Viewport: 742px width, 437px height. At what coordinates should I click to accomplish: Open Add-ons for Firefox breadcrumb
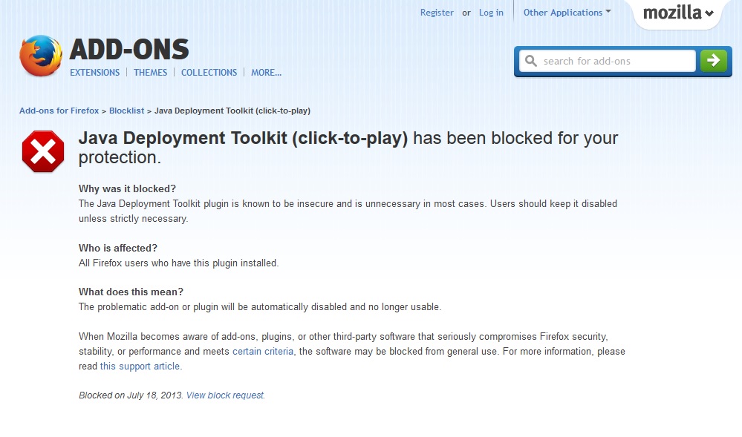59,111
